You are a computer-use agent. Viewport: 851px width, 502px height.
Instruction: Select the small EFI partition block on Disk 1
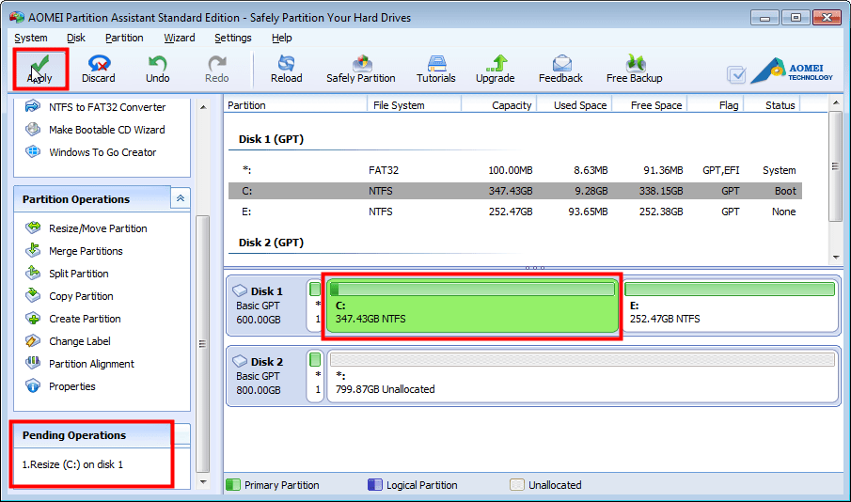coord(315,306)
